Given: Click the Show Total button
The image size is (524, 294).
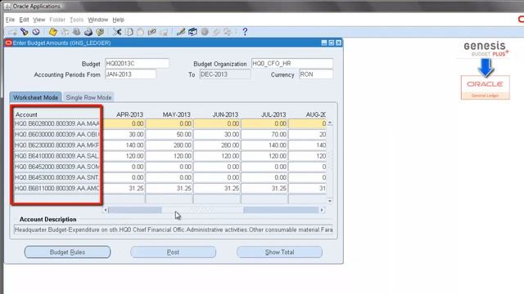Looking at the screenshot, I should click(279, 252).
